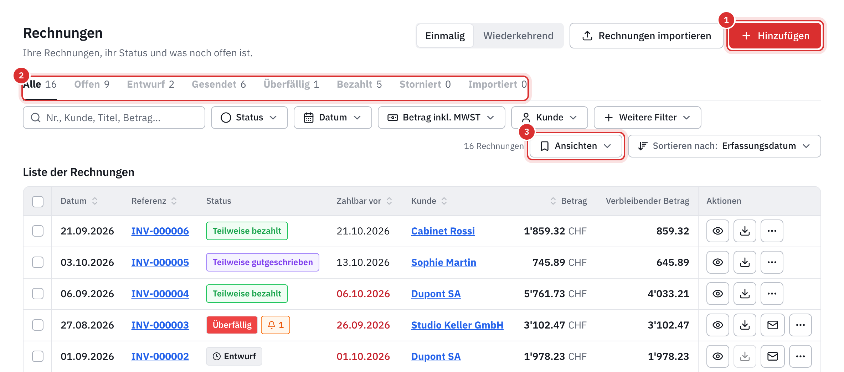Open more actions for INV-000006

[x=772, y=231]
